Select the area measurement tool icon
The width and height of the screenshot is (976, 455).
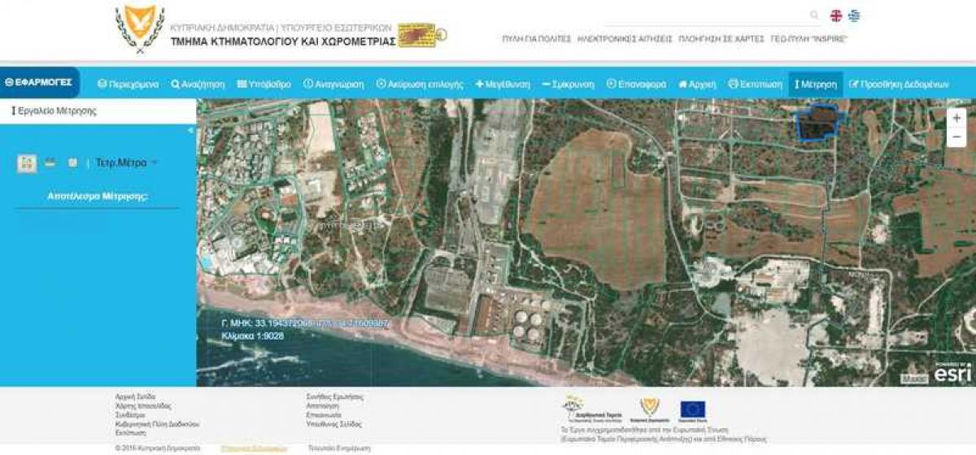click(x=27, y=163)
